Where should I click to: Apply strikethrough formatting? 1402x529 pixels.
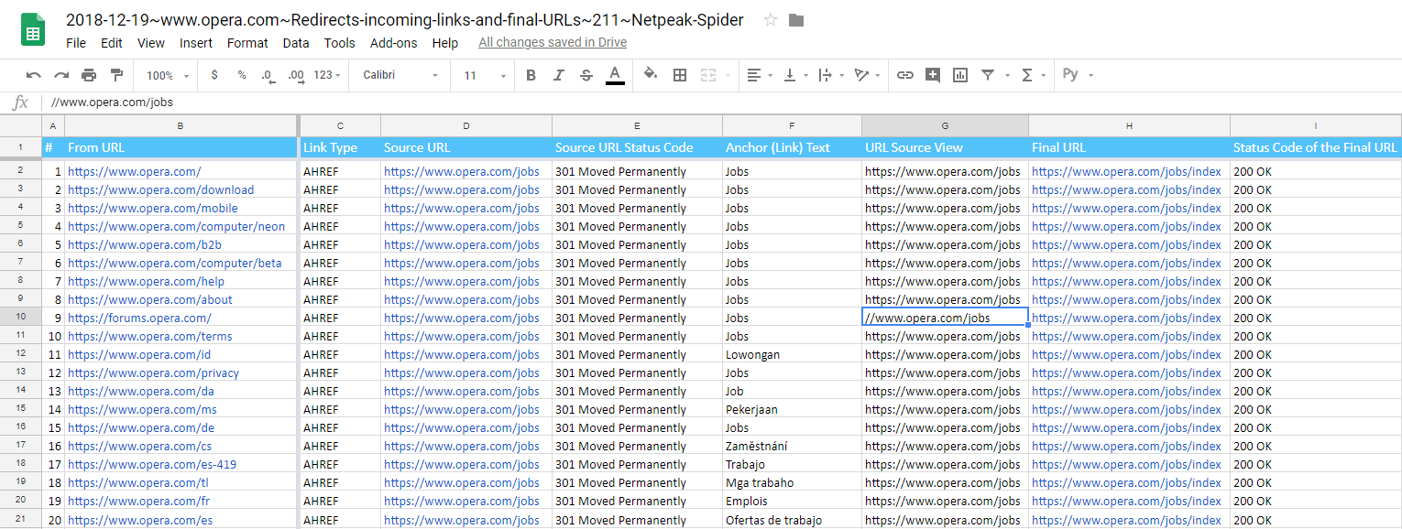pyautogui.click(x=586, y=75)
